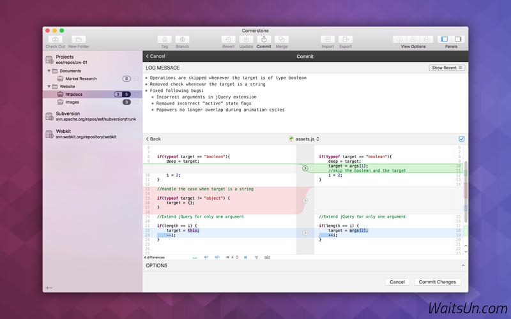Click the httpdocs dark badge 5

(x=126, y=94)
